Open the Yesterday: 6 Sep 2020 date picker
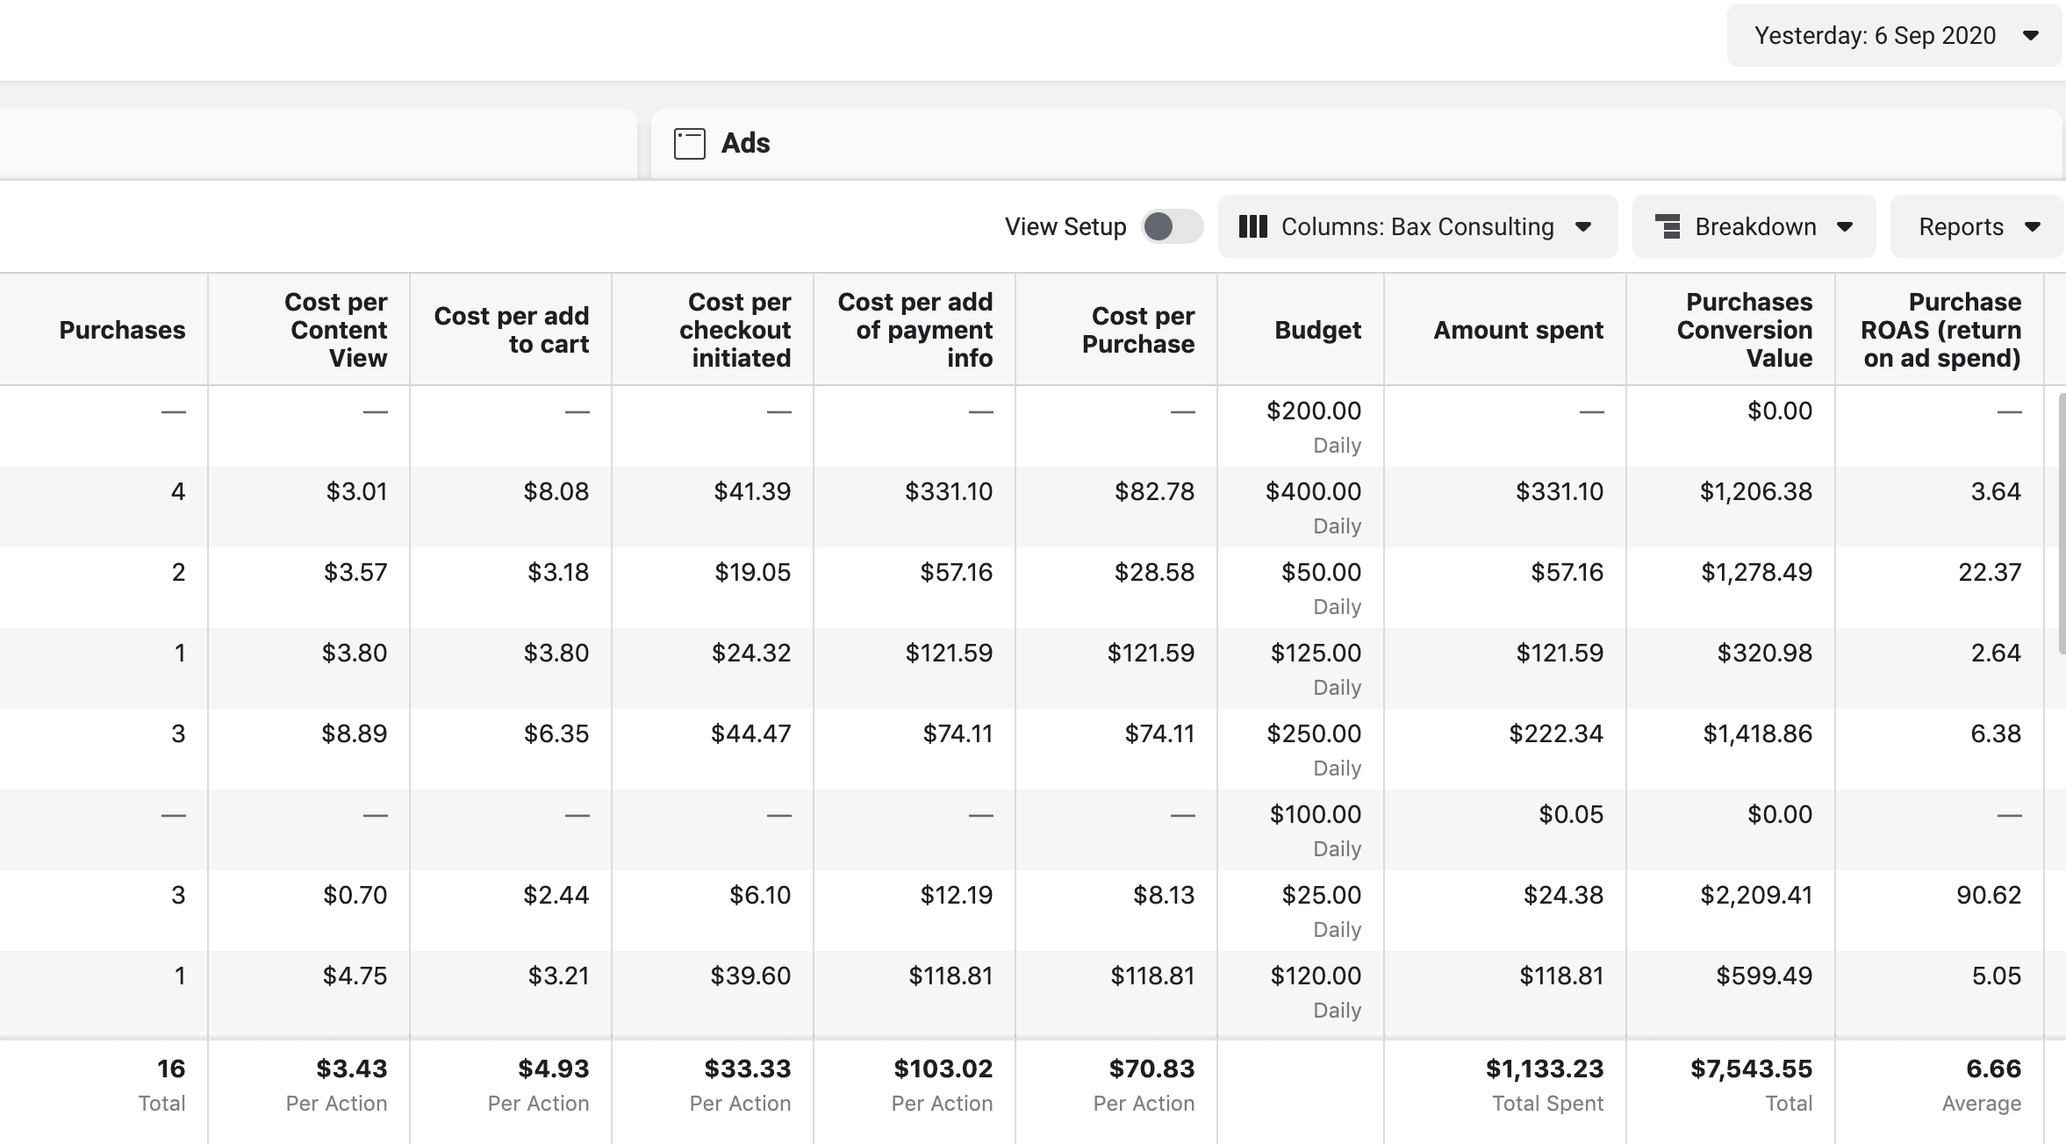Screen dimensions: 2066x1144 pos(1894,35)
